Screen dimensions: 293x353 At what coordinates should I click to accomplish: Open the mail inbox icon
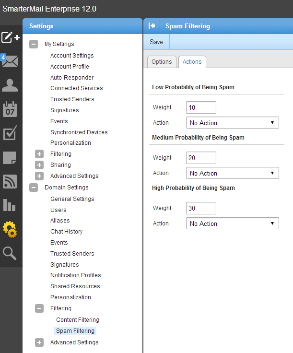pos(10,61)
